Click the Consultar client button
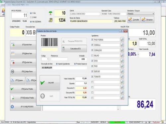The image size is (166, 124). tap(134, 20)
